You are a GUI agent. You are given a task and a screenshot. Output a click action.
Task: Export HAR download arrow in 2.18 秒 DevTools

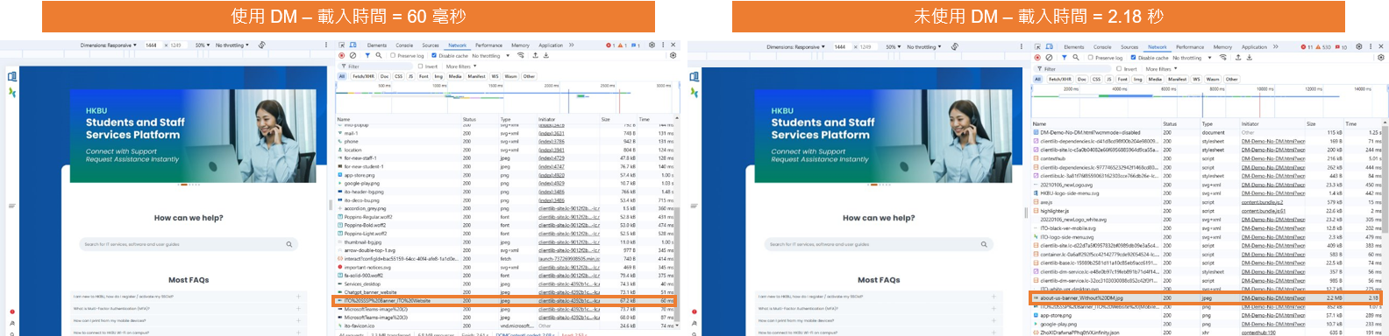pyautogui.click(x=1250, y=58)
